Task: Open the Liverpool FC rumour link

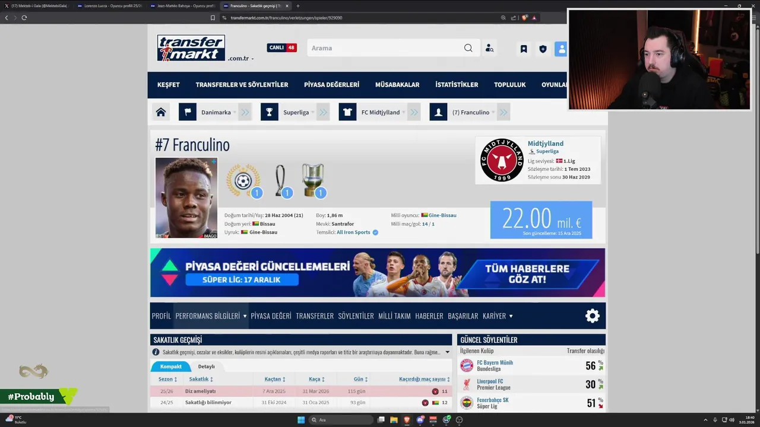Action: [x=490, y=381]
